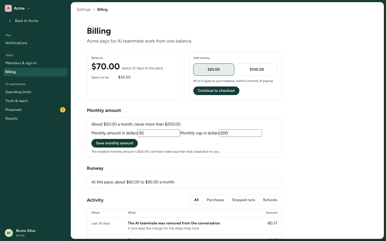The width and height of the screenshot is (386, 241).
Task: Go to Members & sign-in settings
Action: tap(35, 63)
